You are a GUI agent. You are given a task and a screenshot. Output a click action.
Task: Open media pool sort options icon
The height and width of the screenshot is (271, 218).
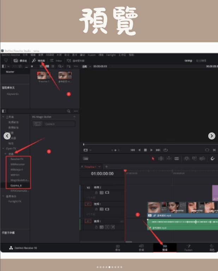pos(68,66)
